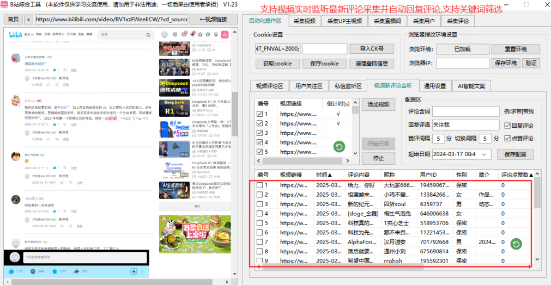This screenshot has width=551, height=286.
Task: Open the bilibili dynamics fan icon with badge
Action: tap(192, 34)
